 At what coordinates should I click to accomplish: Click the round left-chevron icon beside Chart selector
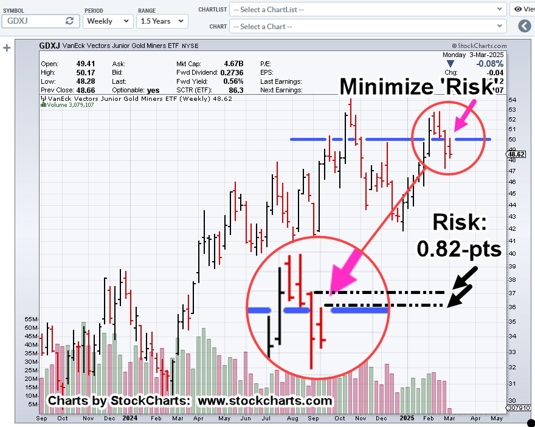(524, 26)
